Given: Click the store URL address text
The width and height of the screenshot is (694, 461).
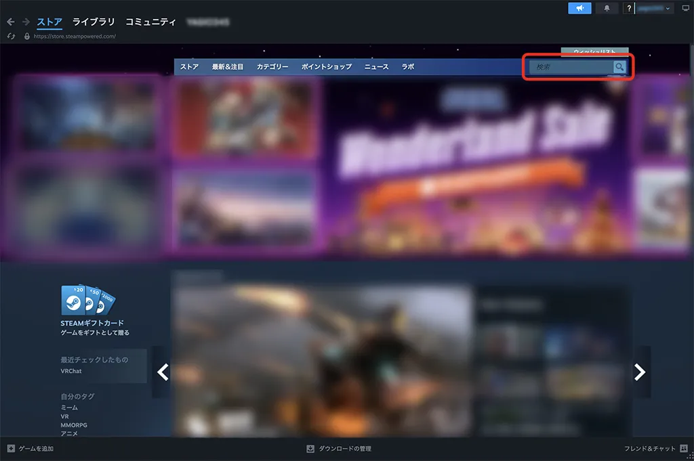Looking at the screenshot, I should [x=75, y=37].
